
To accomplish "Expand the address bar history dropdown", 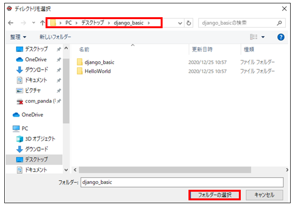I will 179,23.
